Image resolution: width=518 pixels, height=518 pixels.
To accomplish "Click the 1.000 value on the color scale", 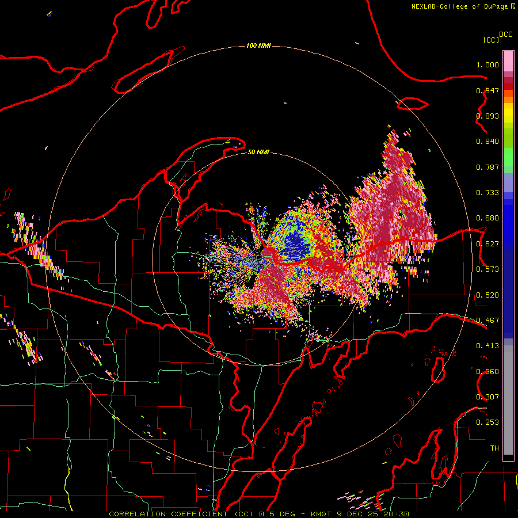I will (487, 64).
